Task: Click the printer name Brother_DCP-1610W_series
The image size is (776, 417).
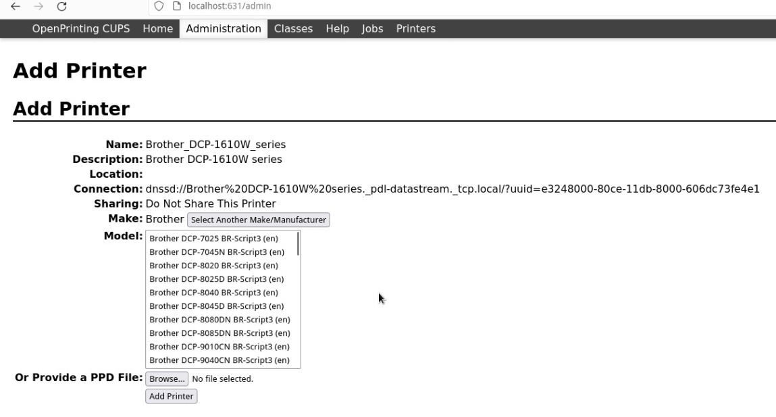Action: tap(215, 145)
